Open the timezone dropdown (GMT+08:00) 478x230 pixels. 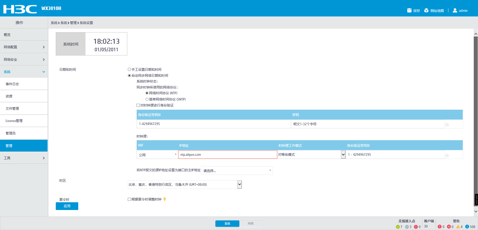(185, 184)
